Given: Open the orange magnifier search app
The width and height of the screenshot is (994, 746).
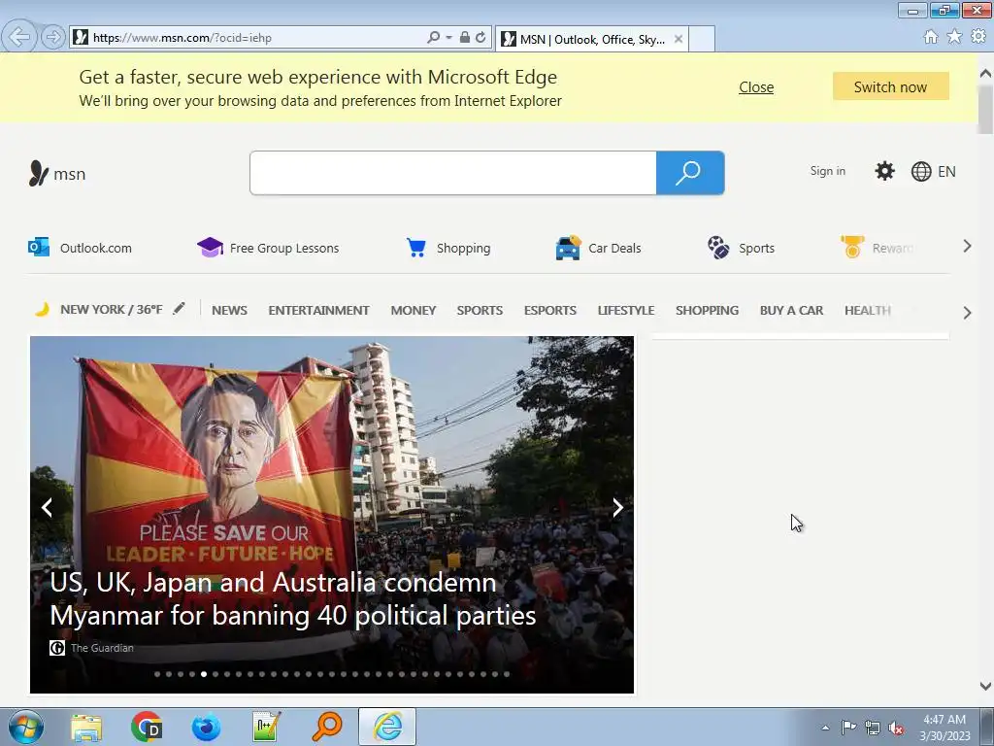Looking at the screenshot, I should click(x=327, y=727).
